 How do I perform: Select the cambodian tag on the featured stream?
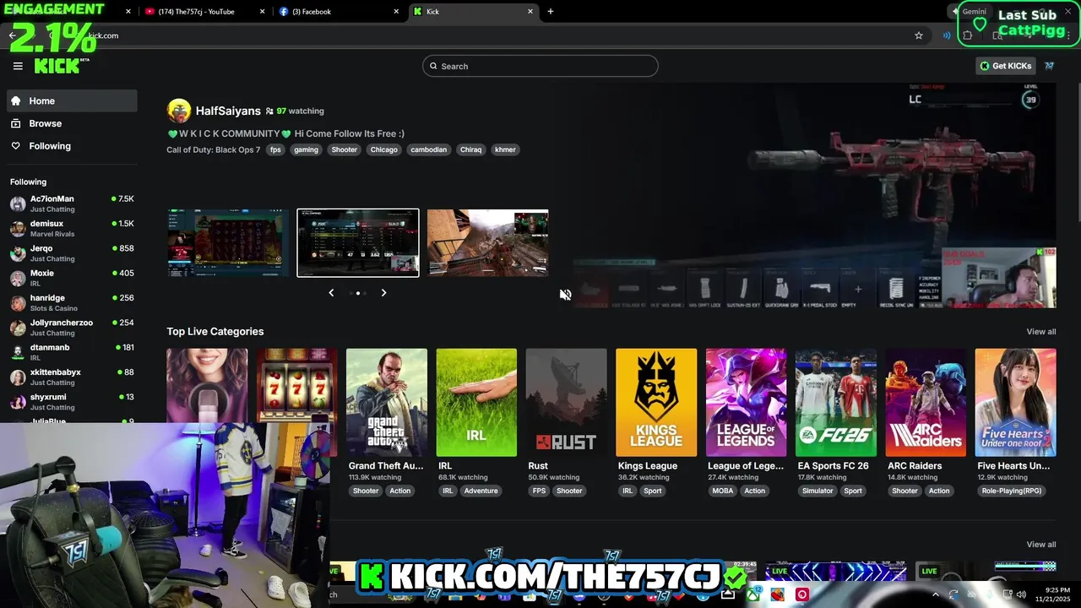pos(429,149)
